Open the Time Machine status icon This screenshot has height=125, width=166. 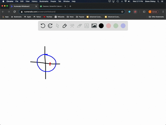click(x=118, y=1)
